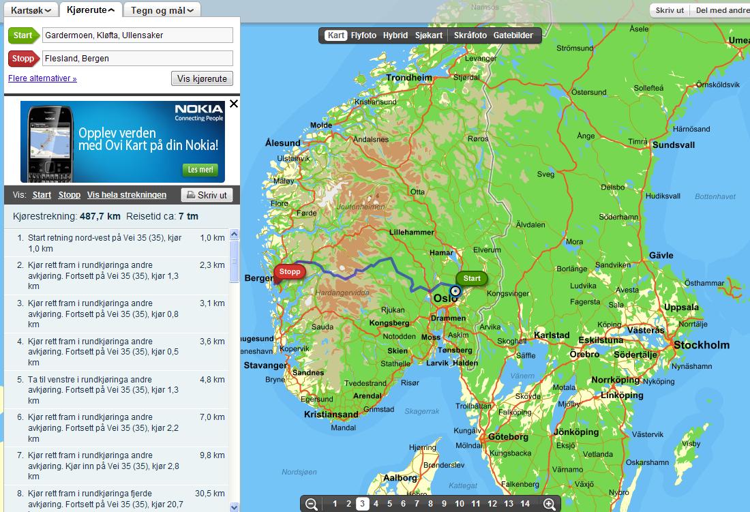Click the green Start marker on map

[x=472, y=278]
